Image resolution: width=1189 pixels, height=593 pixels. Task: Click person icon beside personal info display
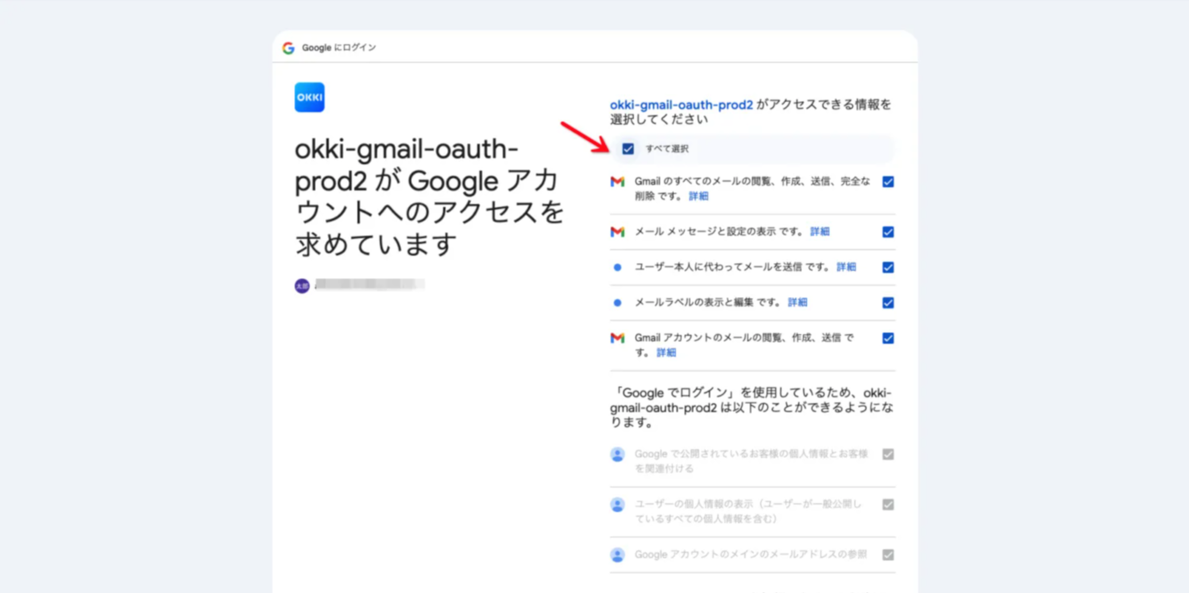[617, 505]
